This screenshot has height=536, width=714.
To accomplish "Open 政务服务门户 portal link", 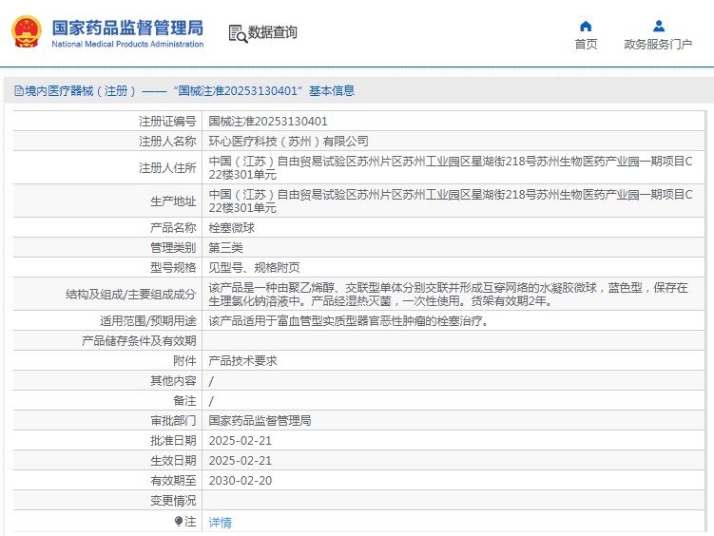I will click(658, 44).
